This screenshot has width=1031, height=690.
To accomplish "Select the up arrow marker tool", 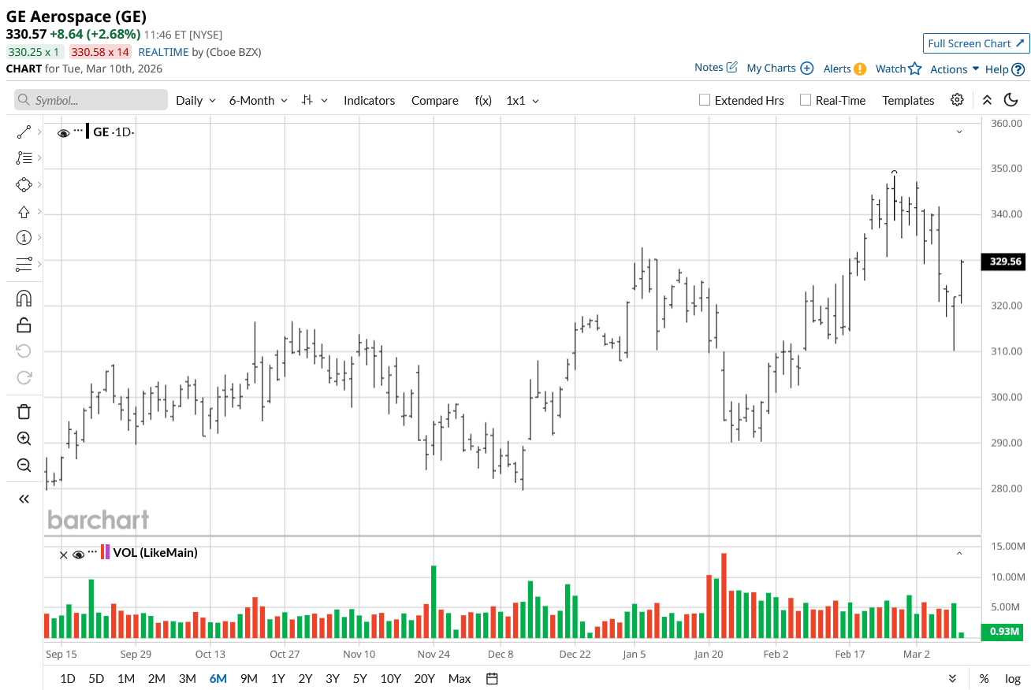I will 24,212.
